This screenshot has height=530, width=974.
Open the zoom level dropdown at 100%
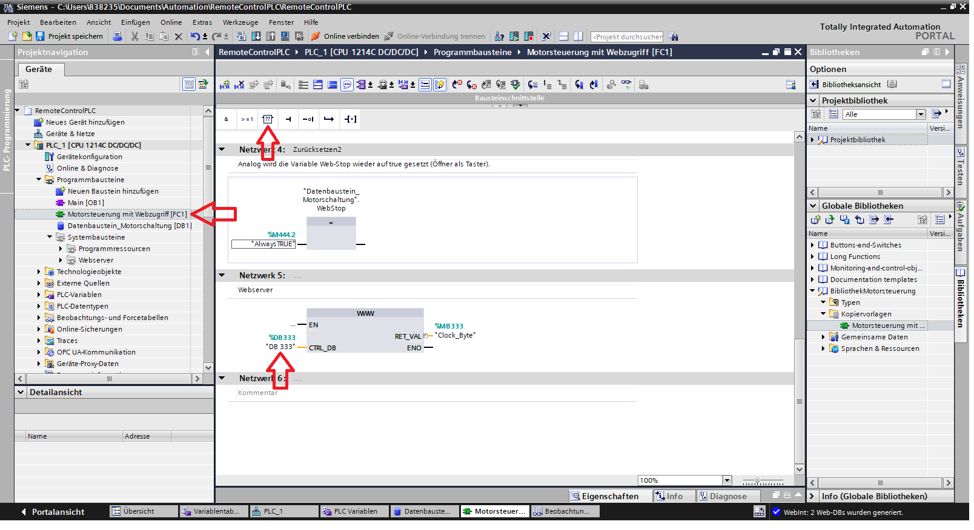click(727, 480)
